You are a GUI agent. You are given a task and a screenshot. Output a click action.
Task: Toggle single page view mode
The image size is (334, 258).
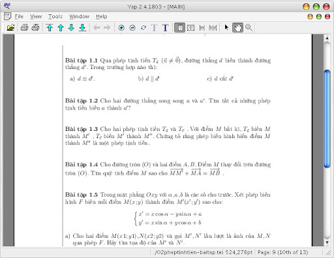[180, 28]
